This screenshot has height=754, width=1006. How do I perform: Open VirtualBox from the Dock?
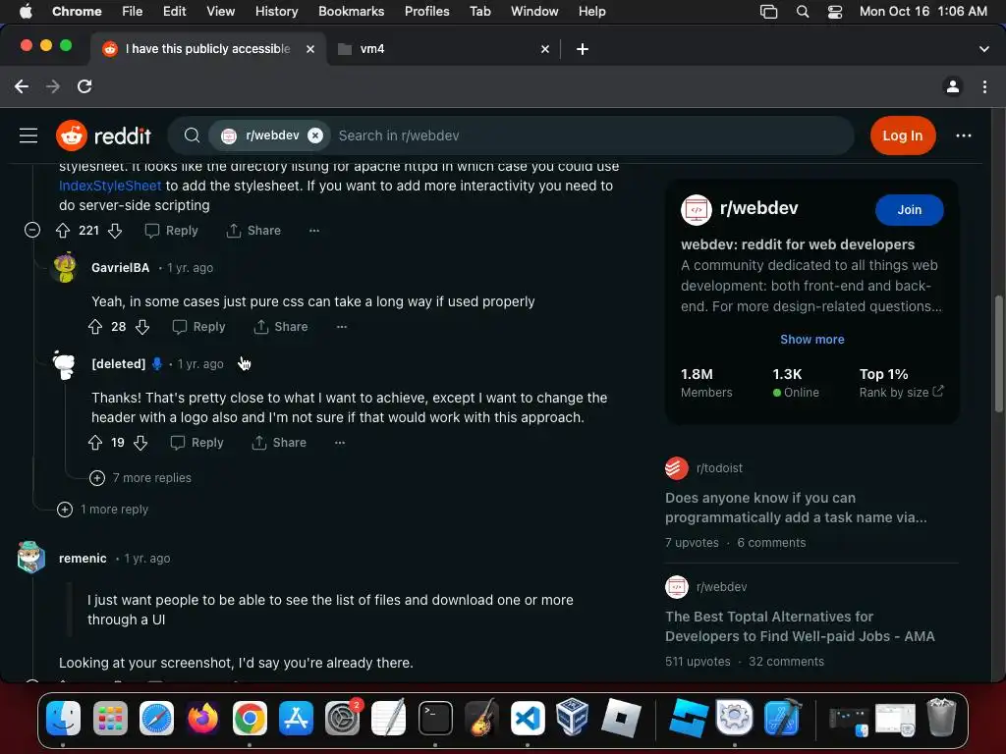pos(573,717)
